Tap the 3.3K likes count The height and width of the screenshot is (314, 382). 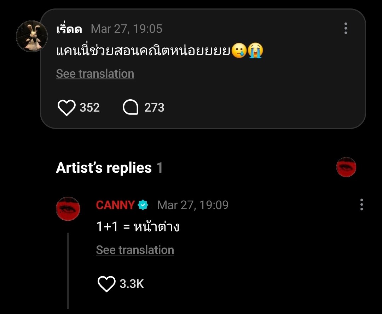tap(132, 284)
